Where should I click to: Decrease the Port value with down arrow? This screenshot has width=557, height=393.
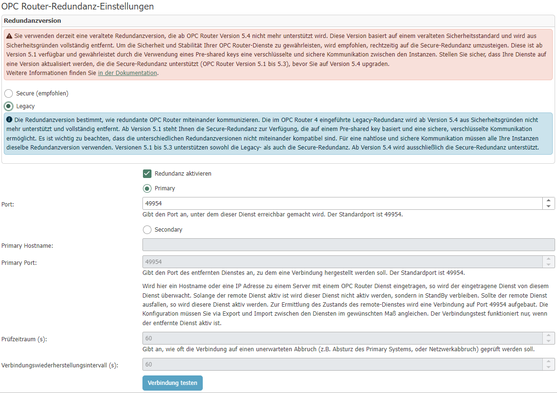pos(548,206)
